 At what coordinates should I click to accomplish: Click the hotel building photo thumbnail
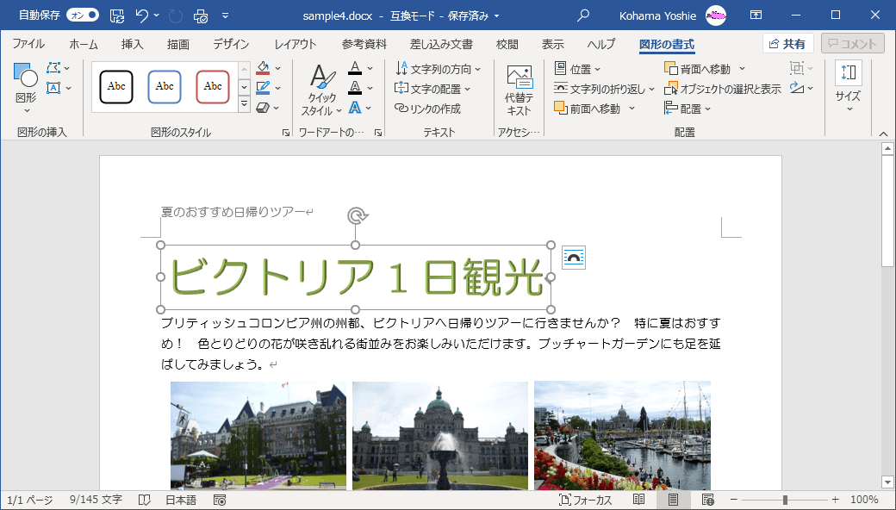coord(258,435)
